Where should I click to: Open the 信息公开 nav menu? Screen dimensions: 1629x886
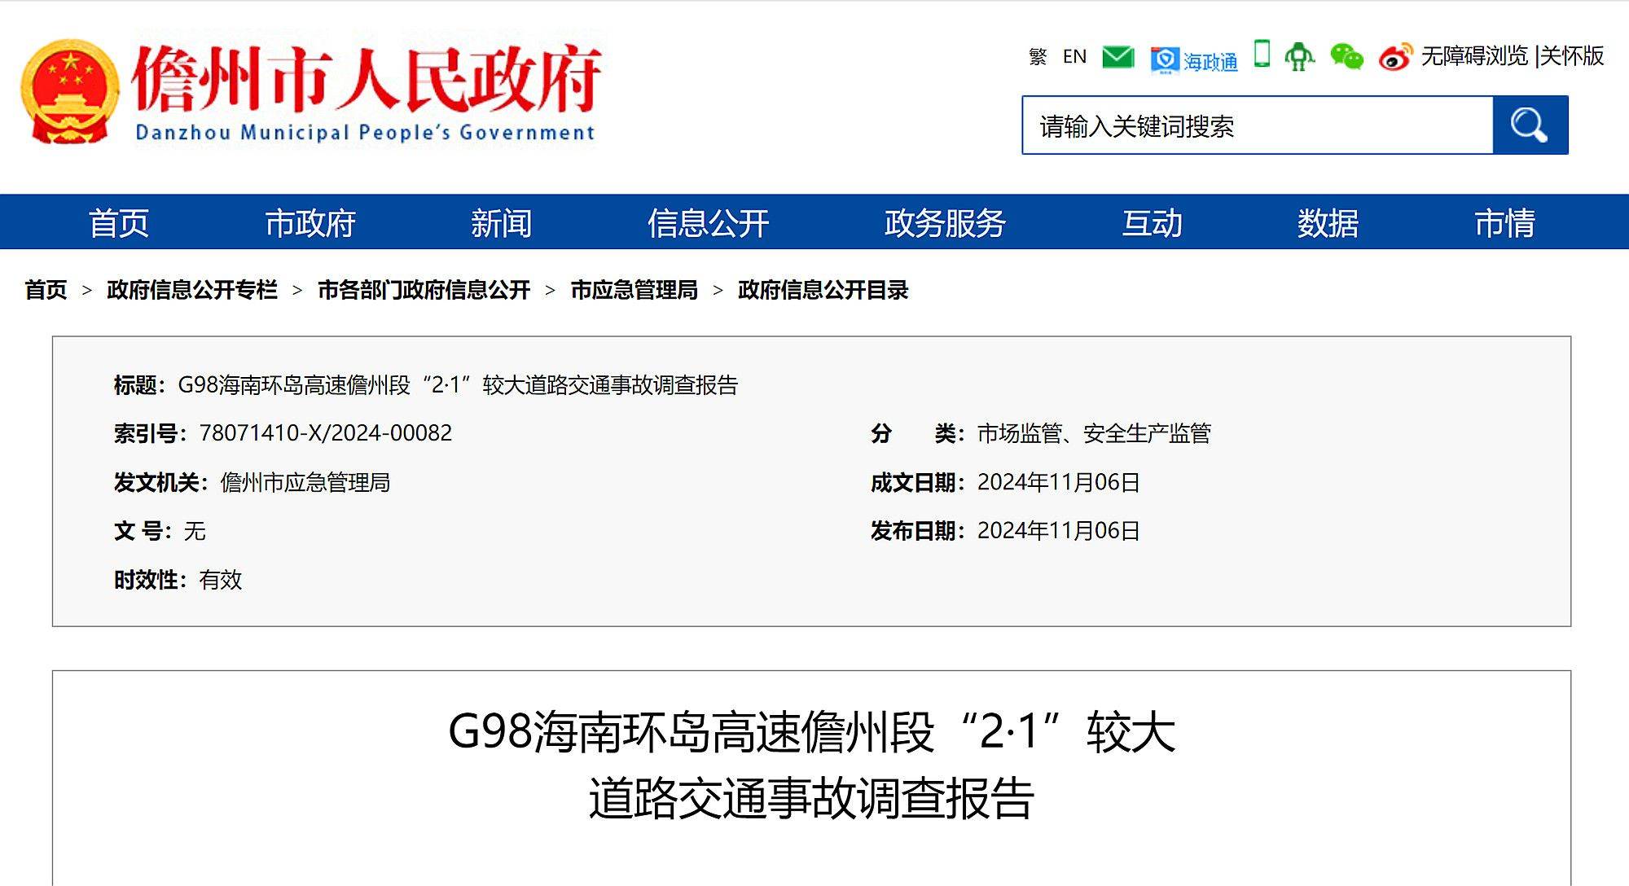tap(708, 222)
